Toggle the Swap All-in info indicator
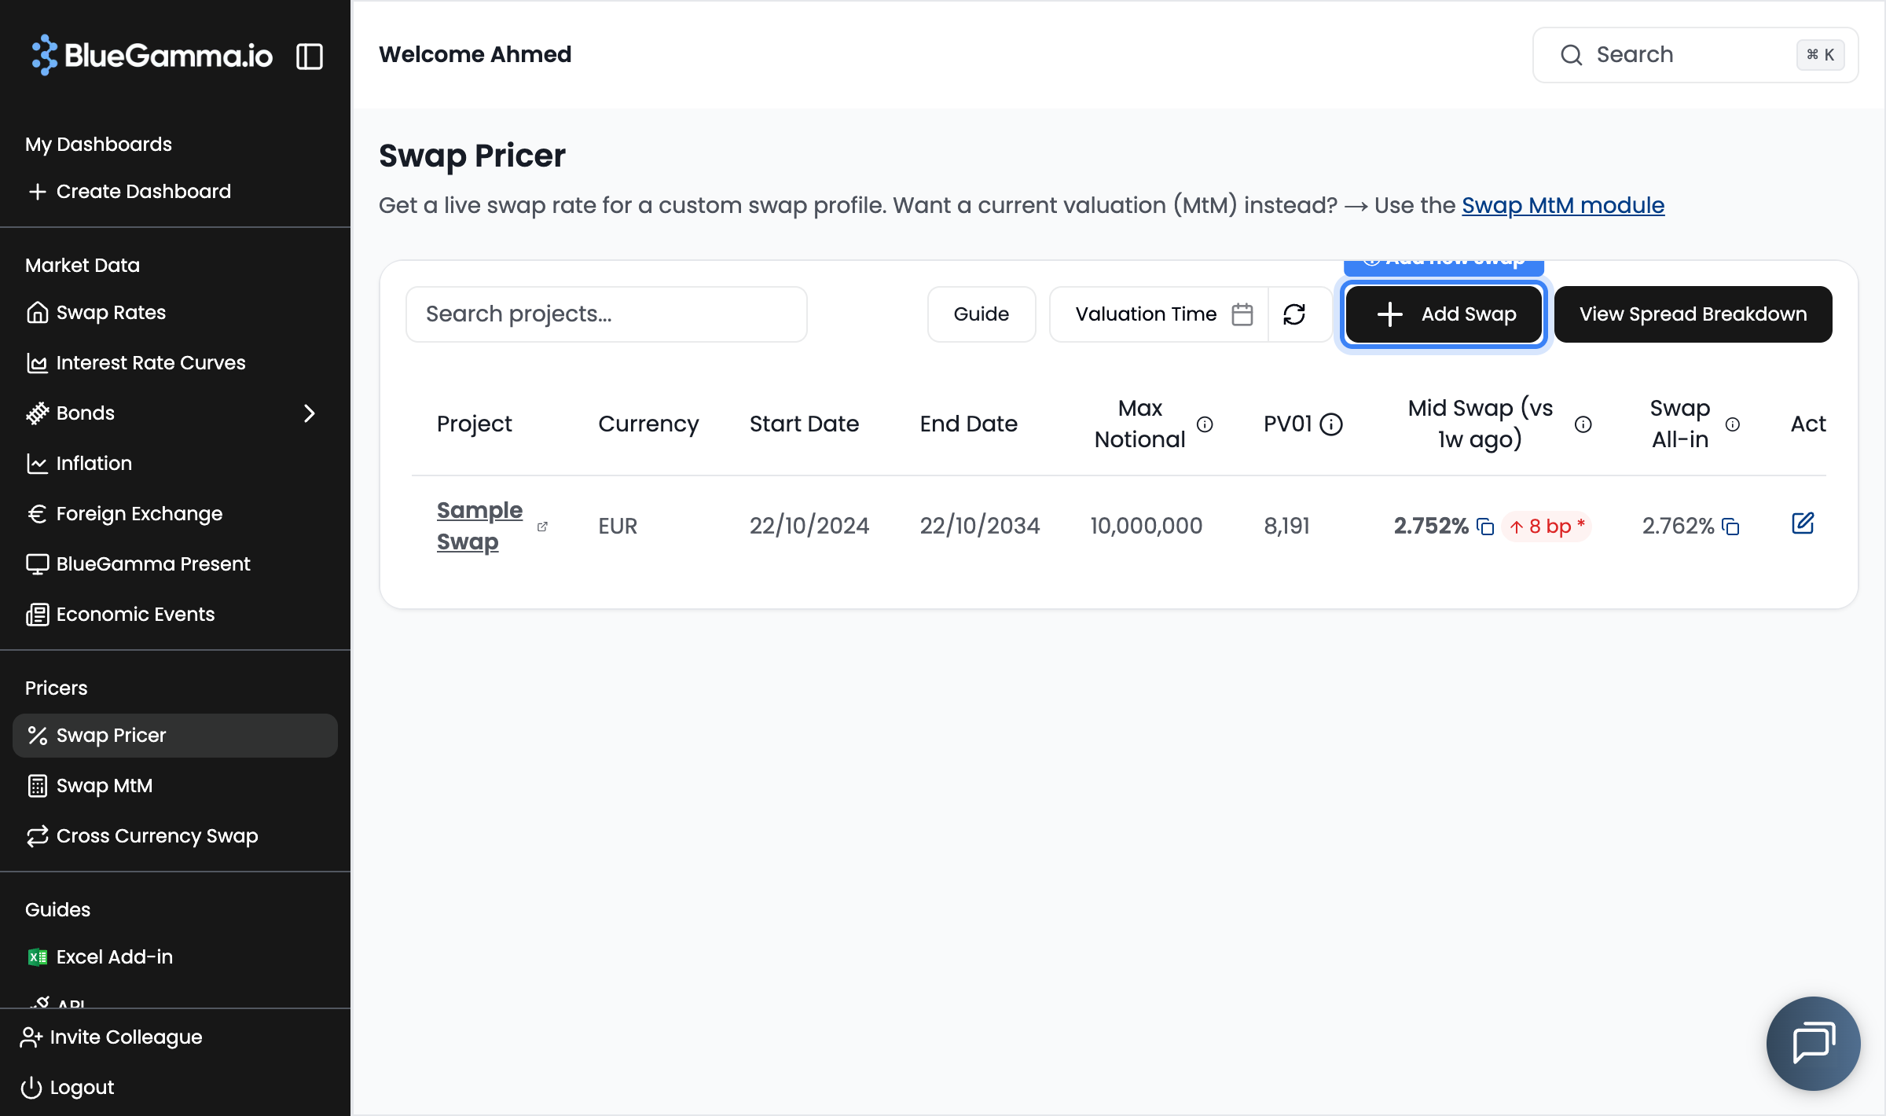 point(1733,424)
